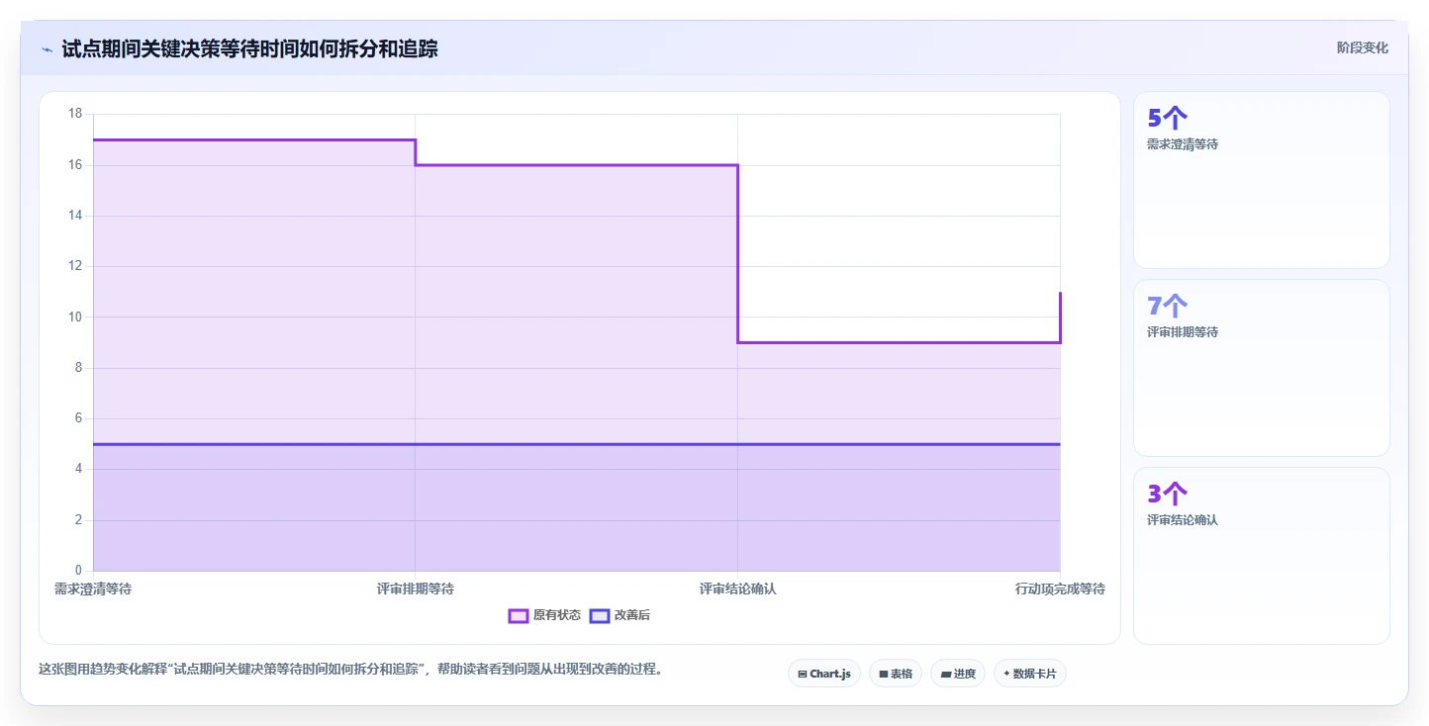The height and width of the screenshot is (726, 1429).
Task: Click the 评审排期等待 x-axis label
Action: tap(416, 590)
